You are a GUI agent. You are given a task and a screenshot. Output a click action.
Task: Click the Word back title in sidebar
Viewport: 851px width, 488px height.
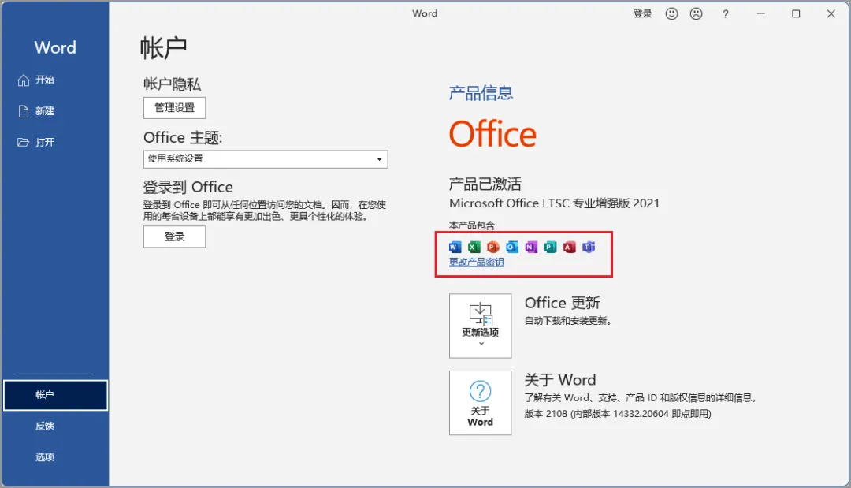(55, 47)
